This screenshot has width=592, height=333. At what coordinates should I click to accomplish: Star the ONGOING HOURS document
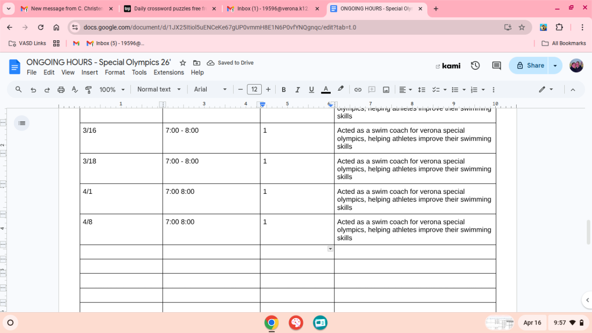click(x=183, y=63)
